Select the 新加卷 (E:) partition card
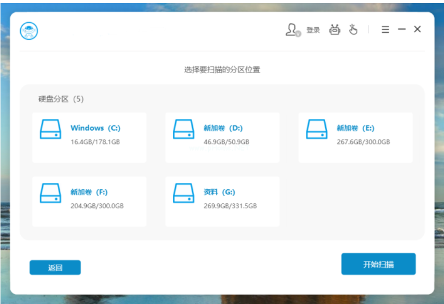Screen dimensions: 444x304 [x=355, y=136]
